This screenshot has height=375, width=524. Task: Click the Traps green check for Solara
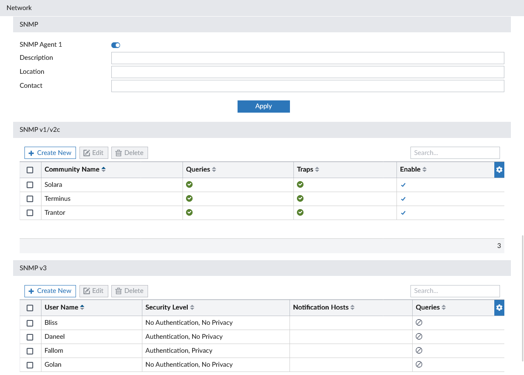(x=300, y=185)
